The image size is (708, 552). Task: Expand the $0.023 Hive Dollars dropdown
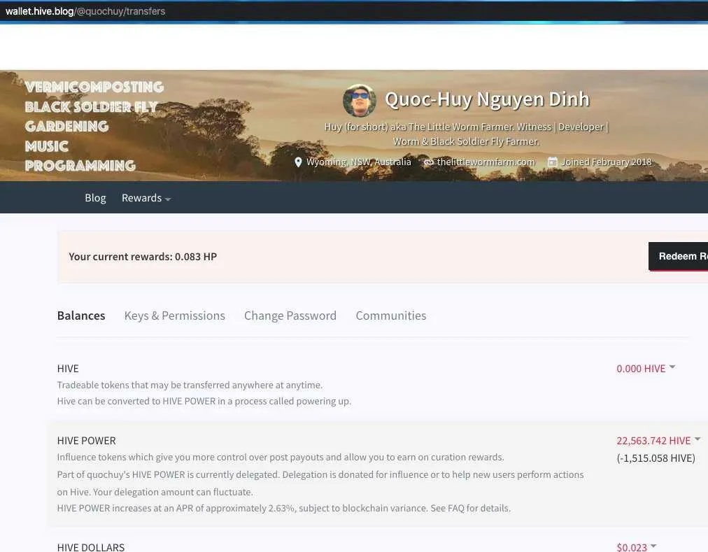click(x=637, y=547)
